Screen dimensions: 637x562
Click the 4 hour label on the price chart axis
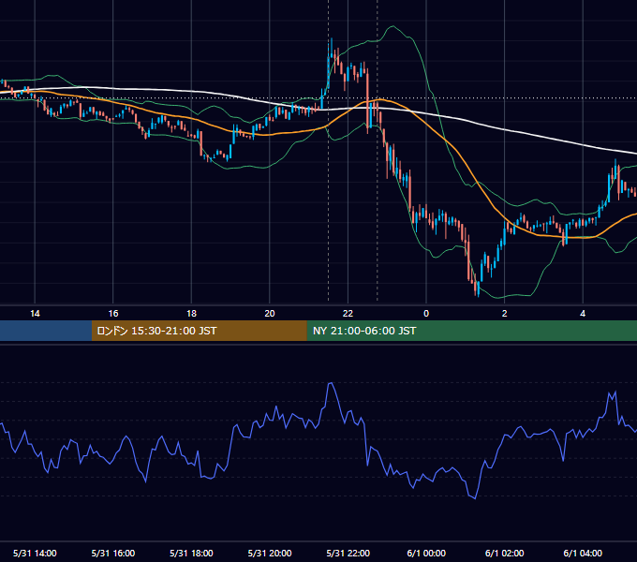coord(583,314)
